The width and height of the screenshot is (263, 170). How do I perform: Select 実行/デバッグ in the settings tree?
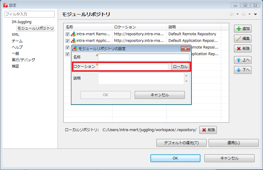pos(23,60)
